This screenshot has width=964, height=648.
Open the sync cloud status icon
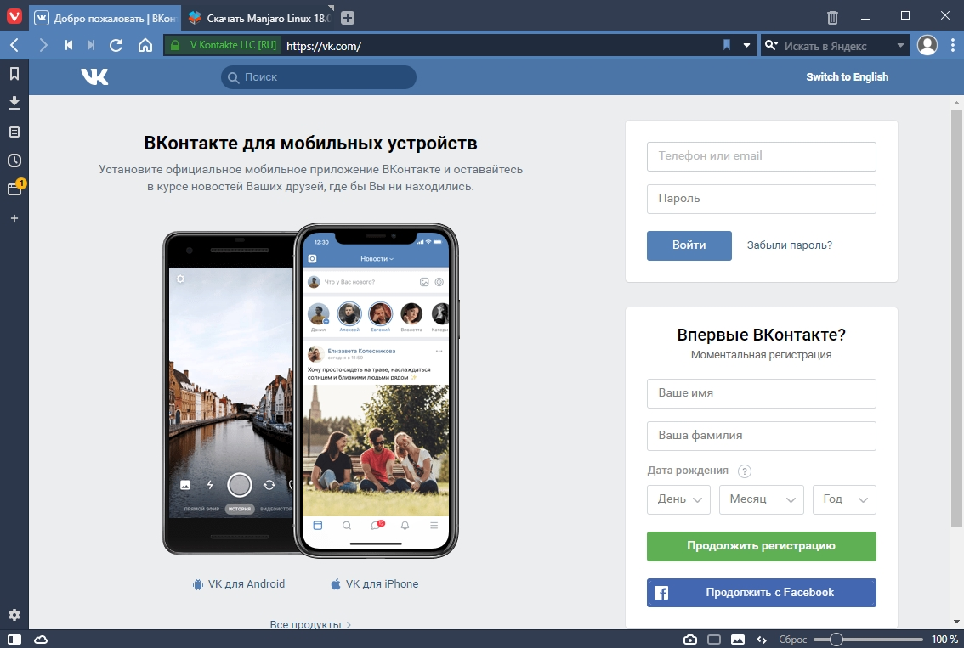(41, 640)
